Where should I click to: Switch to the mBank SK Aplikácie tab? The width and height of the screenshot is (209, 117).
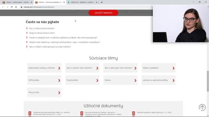tap(82, 2)
